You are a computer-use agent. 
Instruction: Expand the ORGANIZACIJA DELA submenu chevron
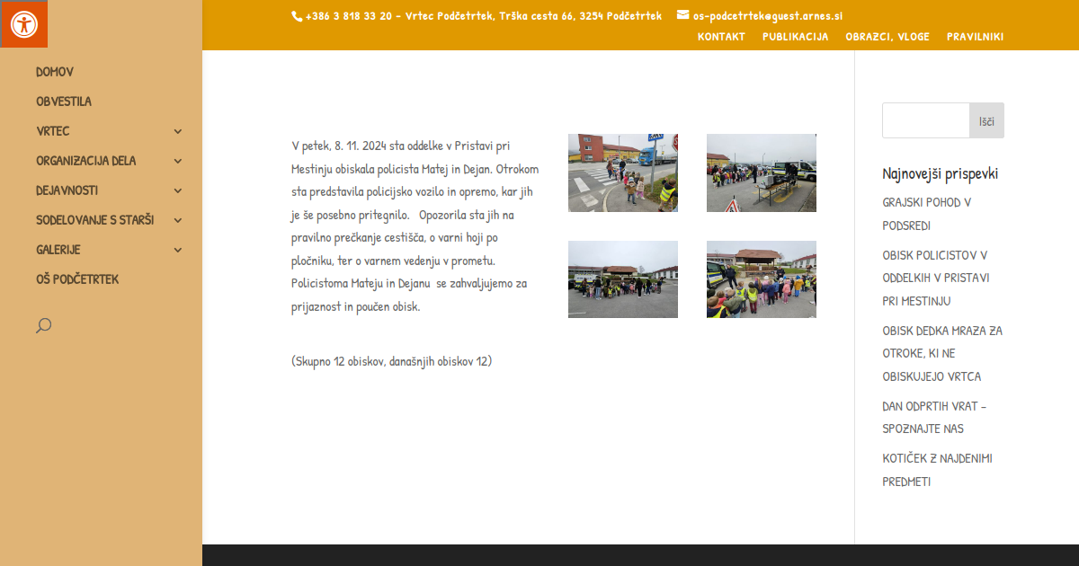(177, 161)
